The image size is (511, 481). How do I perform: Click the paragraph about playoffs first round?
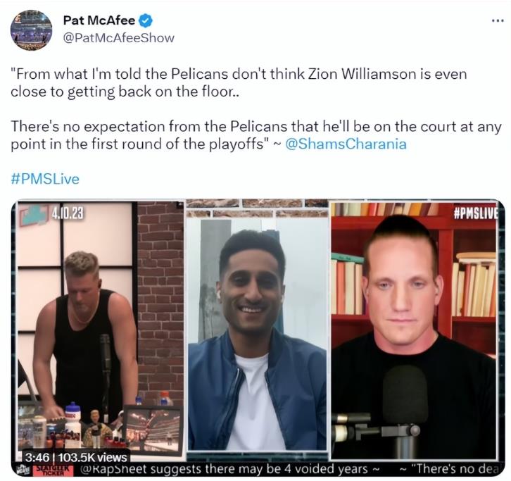pyautogui.click(x=256, y=135)
